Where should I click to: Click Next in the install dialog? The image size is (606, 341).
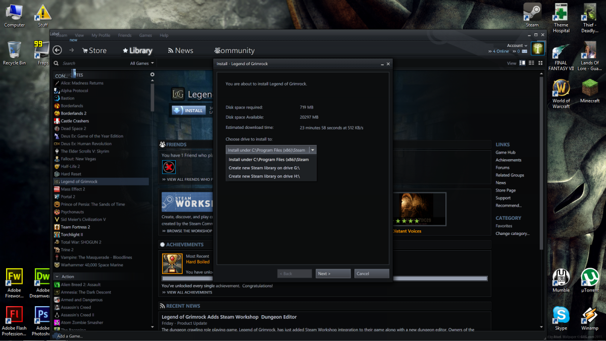click(333, 273)
